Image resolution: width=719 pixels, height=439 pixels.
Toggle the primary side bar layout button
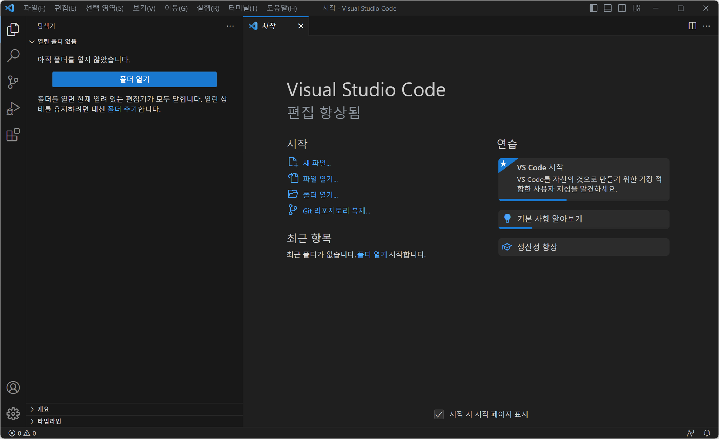click(593, 8)
